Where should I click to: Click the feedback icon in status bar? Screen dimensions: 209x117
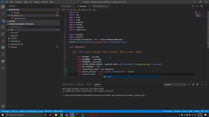(x=202, y=111)
